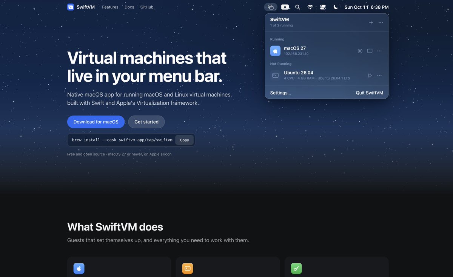Viewport: 453px width, 277px height.
Task: Click the Download for macOS button
Action: [96, 122]
